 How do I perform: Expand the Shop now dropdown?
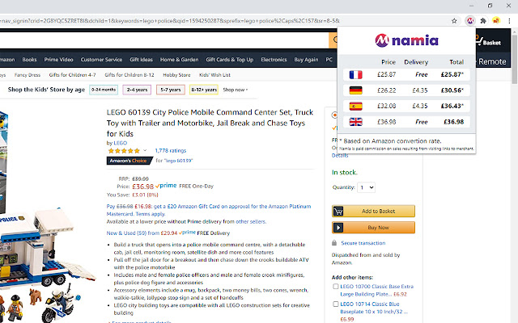click(x=236, y=90)
